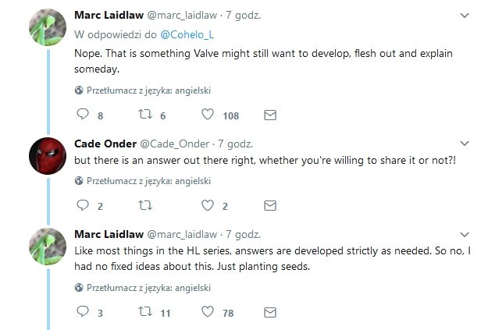Open Marc Laidlaw's mantis avatar on first tweet
Viewport: 495px width, 330px height.
pyautogui.click(x=48, y=27)
